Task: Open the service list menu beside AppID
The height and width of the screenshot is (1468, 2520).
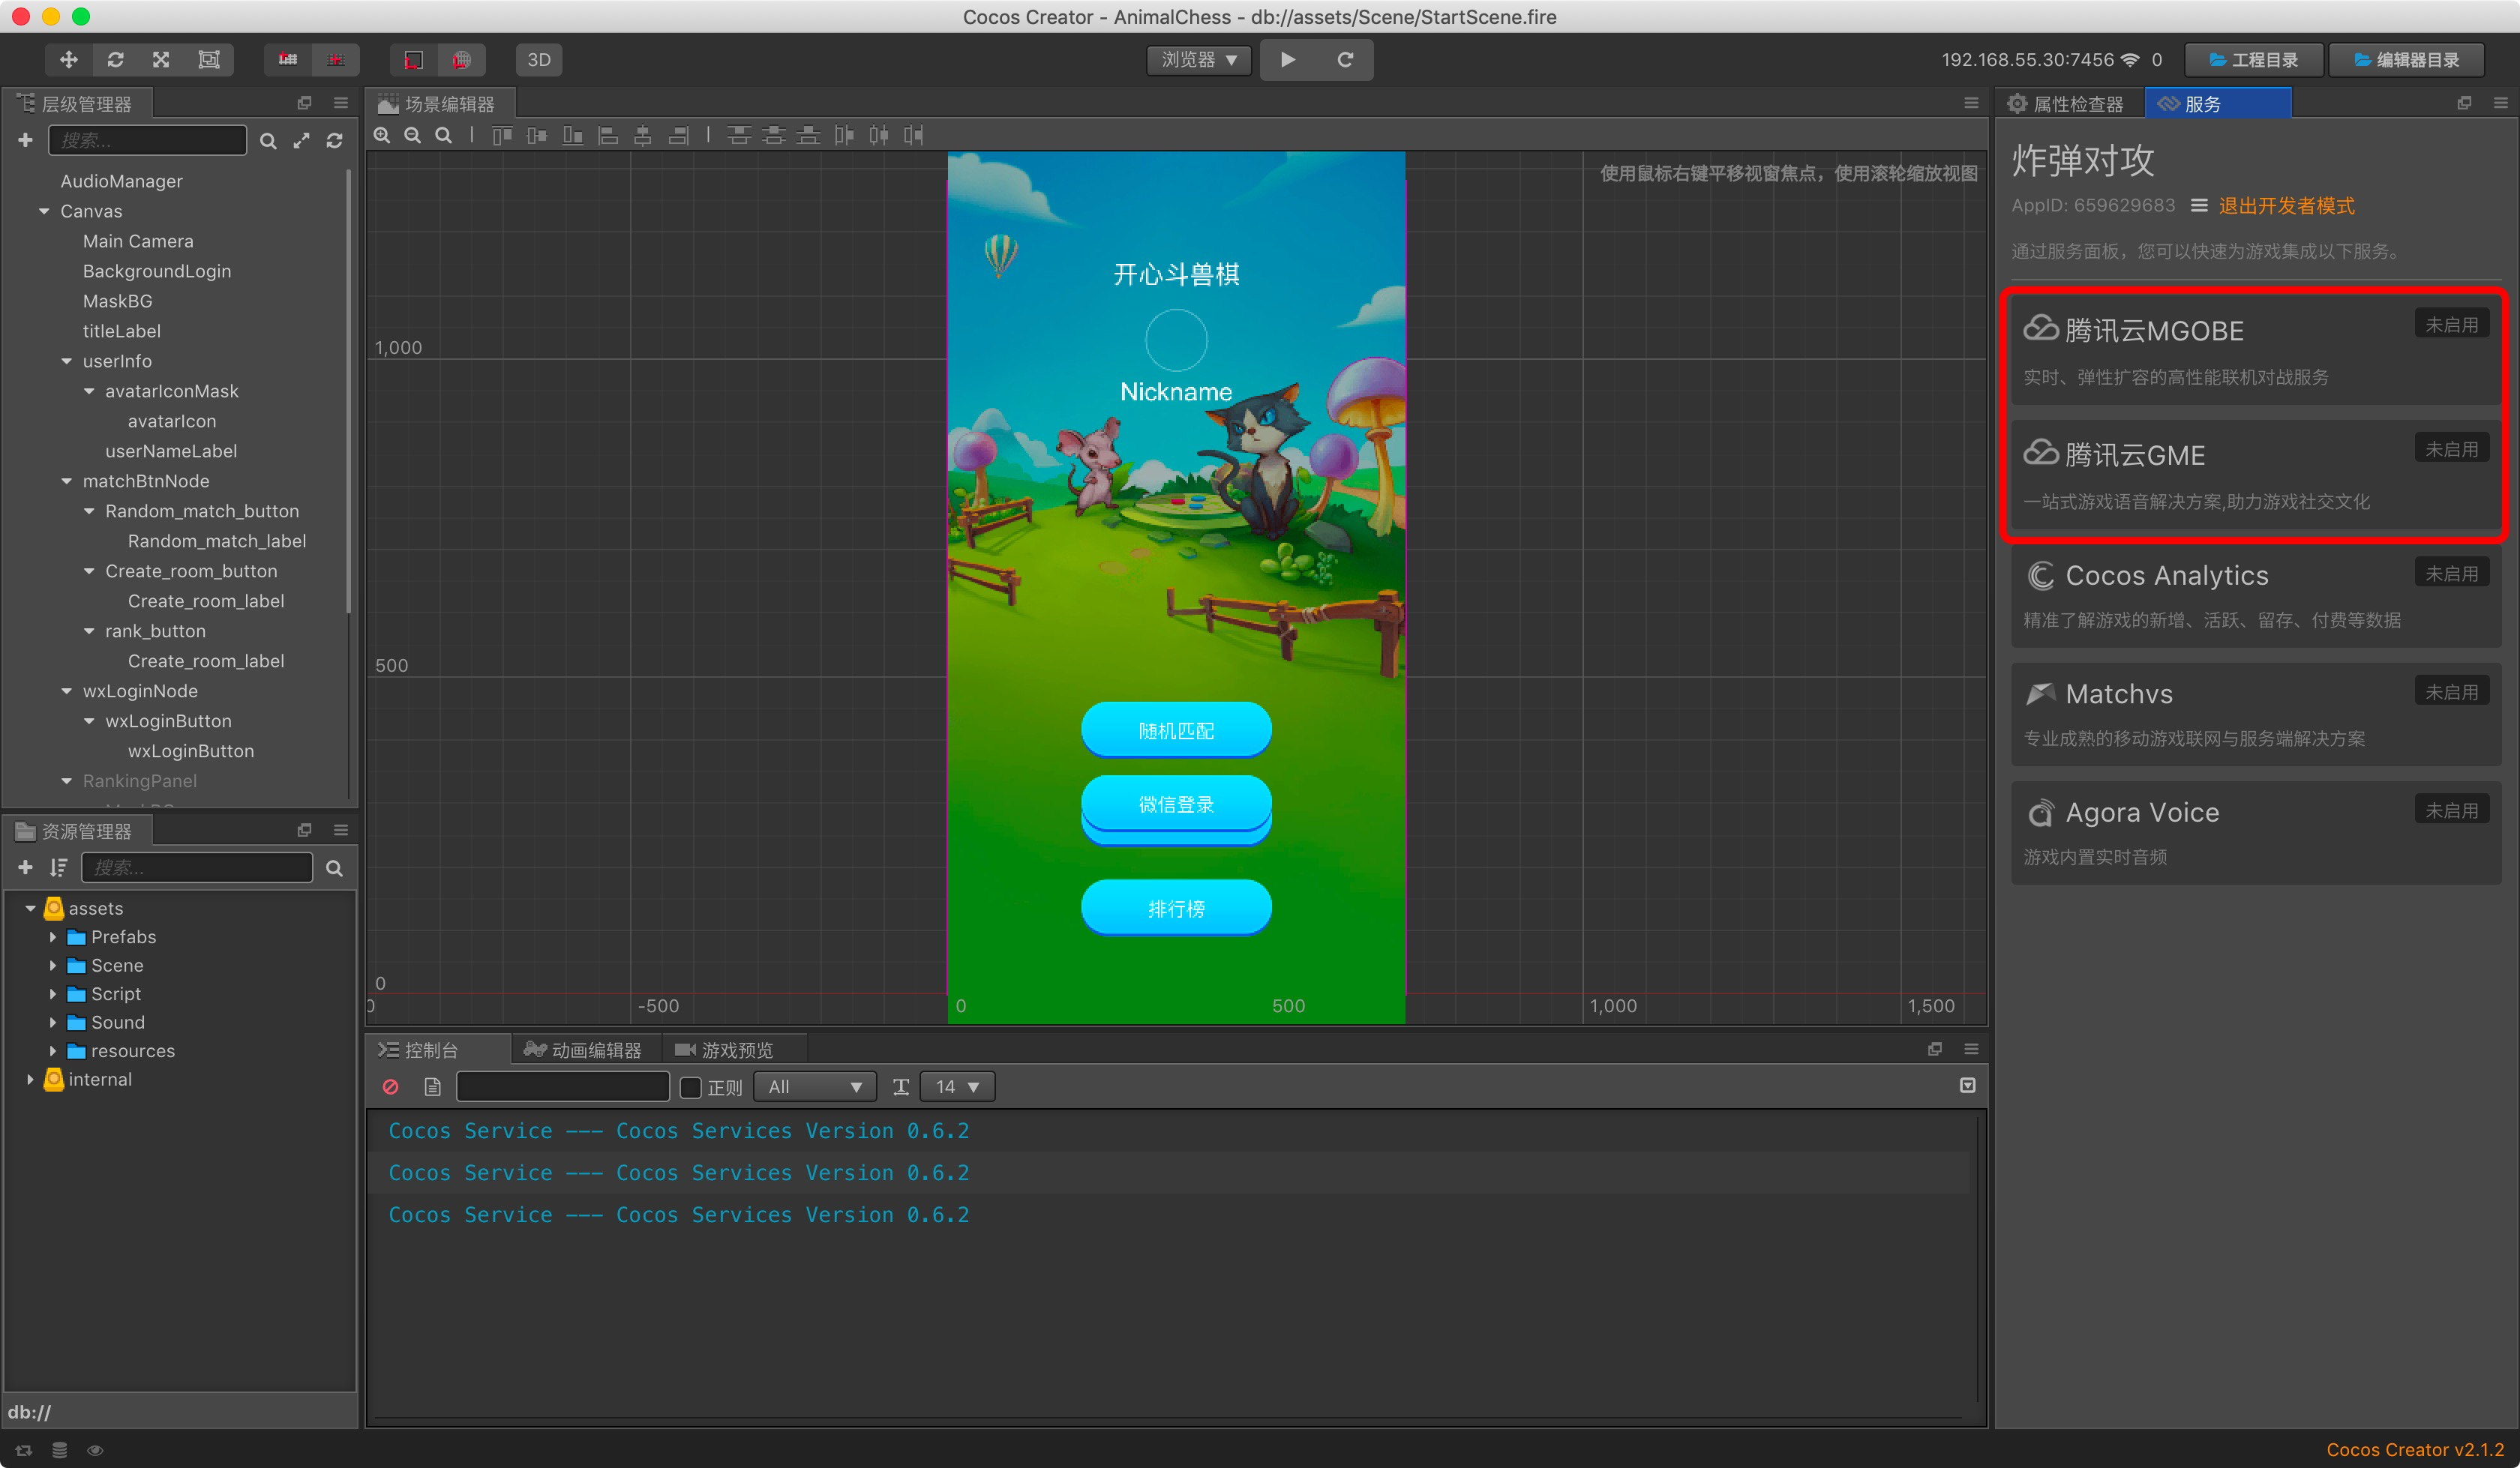Action: (x=2198, y=206)
